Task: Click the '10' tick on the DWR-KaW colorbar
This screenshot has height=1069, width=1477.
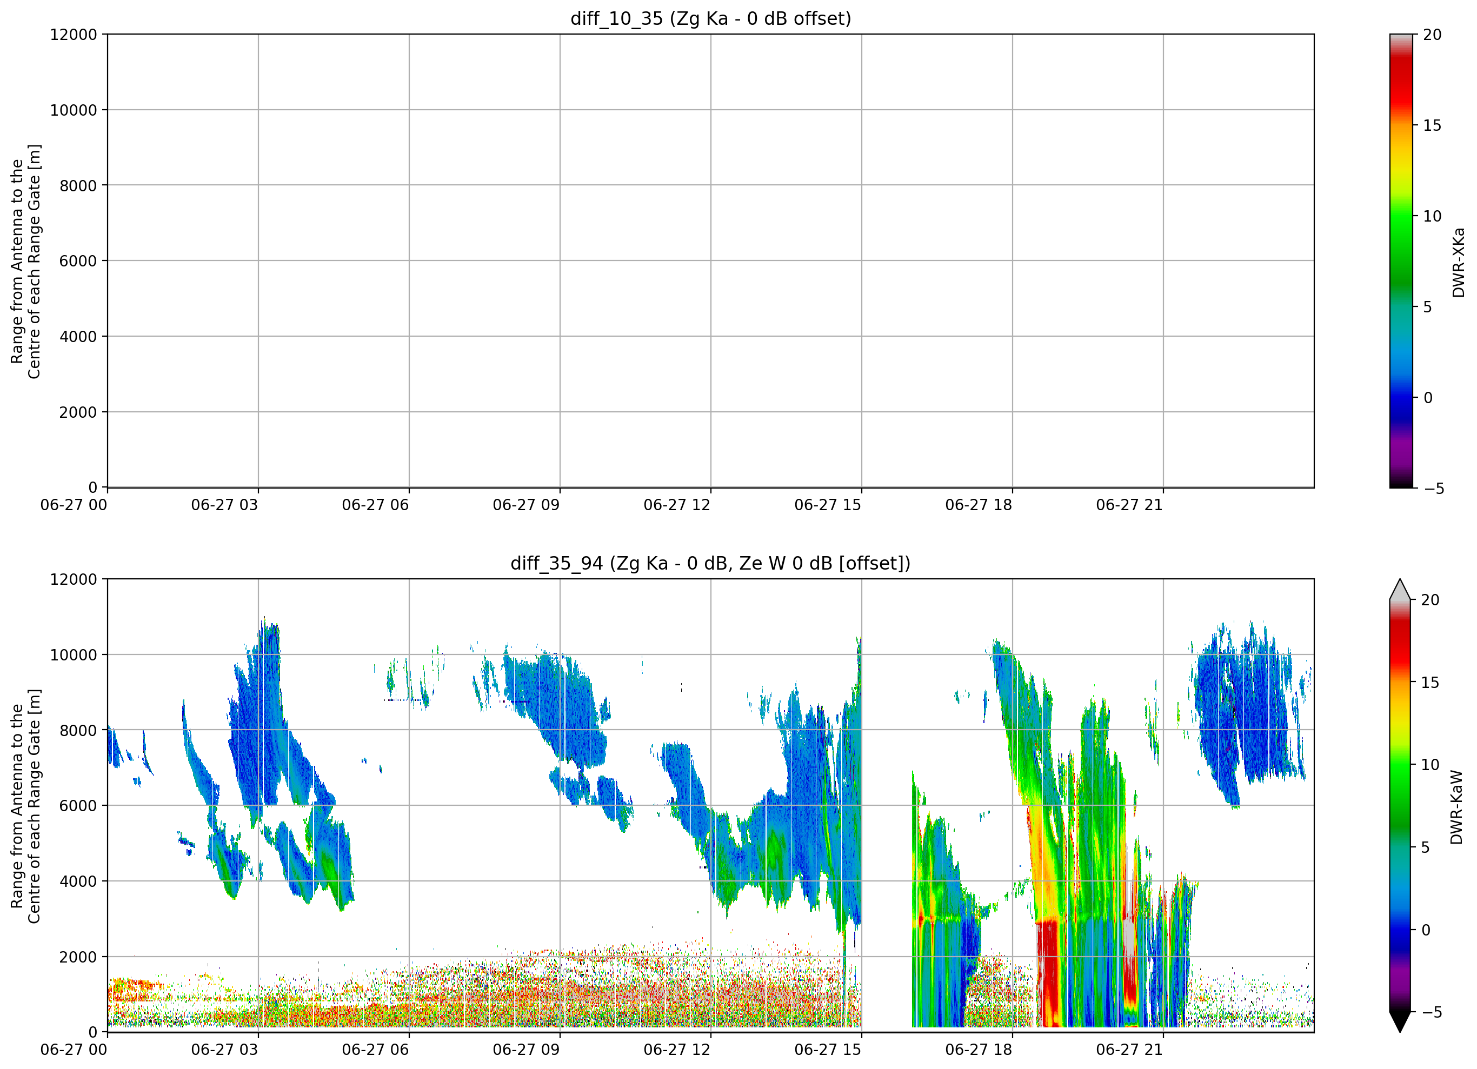Action: click(1430, 765)
